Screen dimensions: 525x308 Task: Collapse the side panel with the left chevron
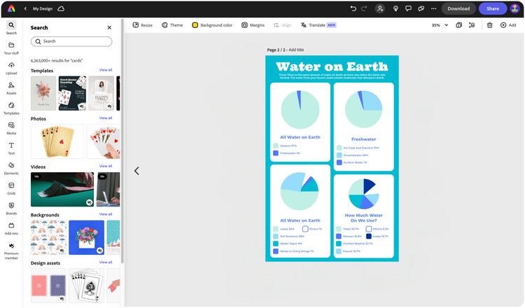136,171
